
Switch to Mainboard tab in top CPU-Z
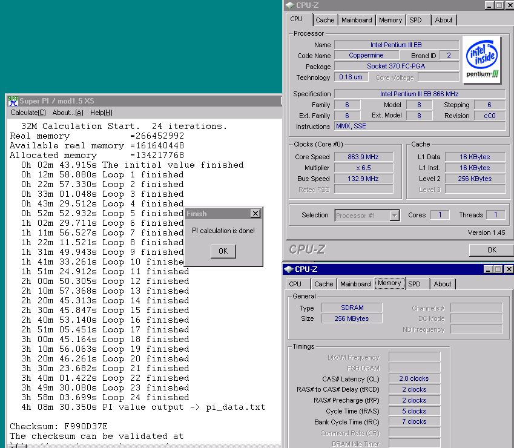357,21
